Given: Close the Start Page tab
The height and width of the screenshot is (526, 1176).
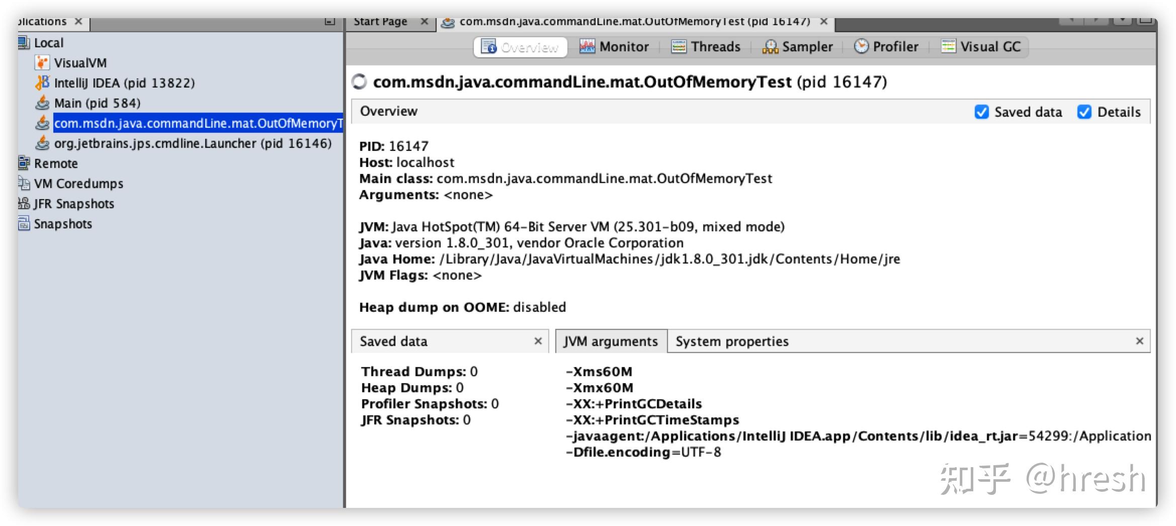Looking at the screenshot, I should click(425, 22).
